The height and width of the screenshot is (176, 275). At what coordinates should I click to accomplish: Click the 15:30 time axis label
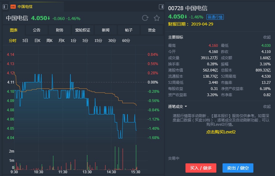pyautogui.click(x=135, y=172)
